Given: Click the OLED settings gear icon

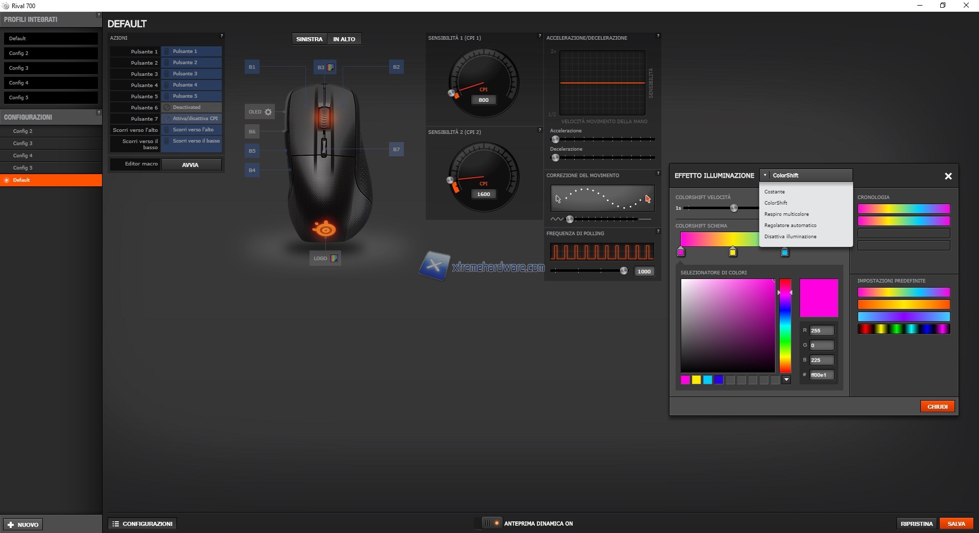Looking at the screenshot, I should tap(268, 112).
